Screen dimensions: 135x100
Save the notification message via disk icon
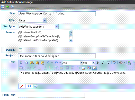coord(3,7)
